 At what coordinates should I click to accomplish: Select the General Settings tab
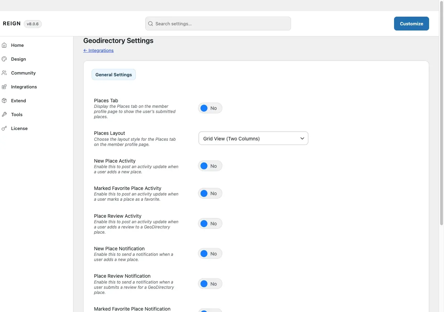point(114,75)
